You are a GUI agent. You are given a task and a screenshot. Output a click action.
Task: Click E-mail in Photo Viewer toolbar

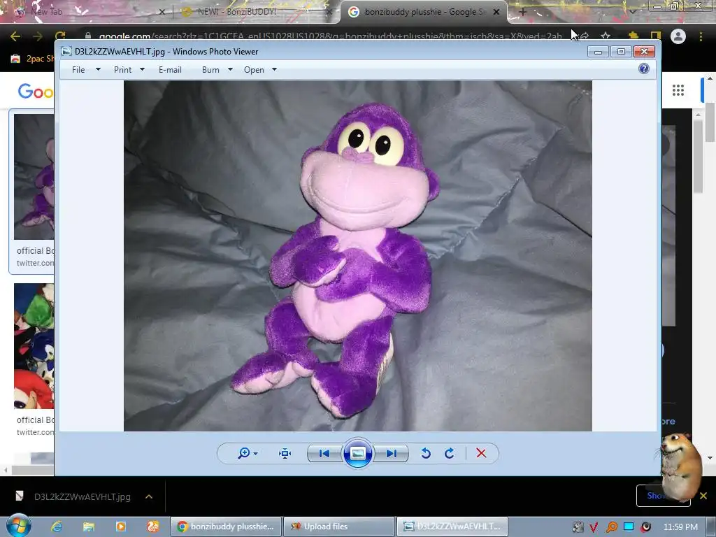coord(170,70)
